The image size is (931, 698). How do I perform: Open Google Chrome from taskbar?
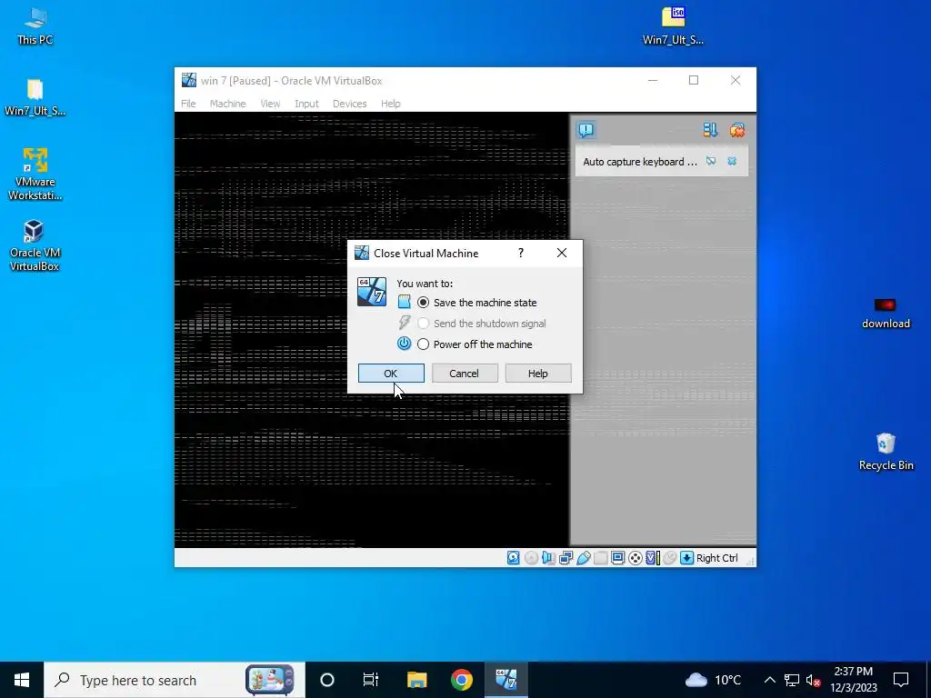point(461,680)
